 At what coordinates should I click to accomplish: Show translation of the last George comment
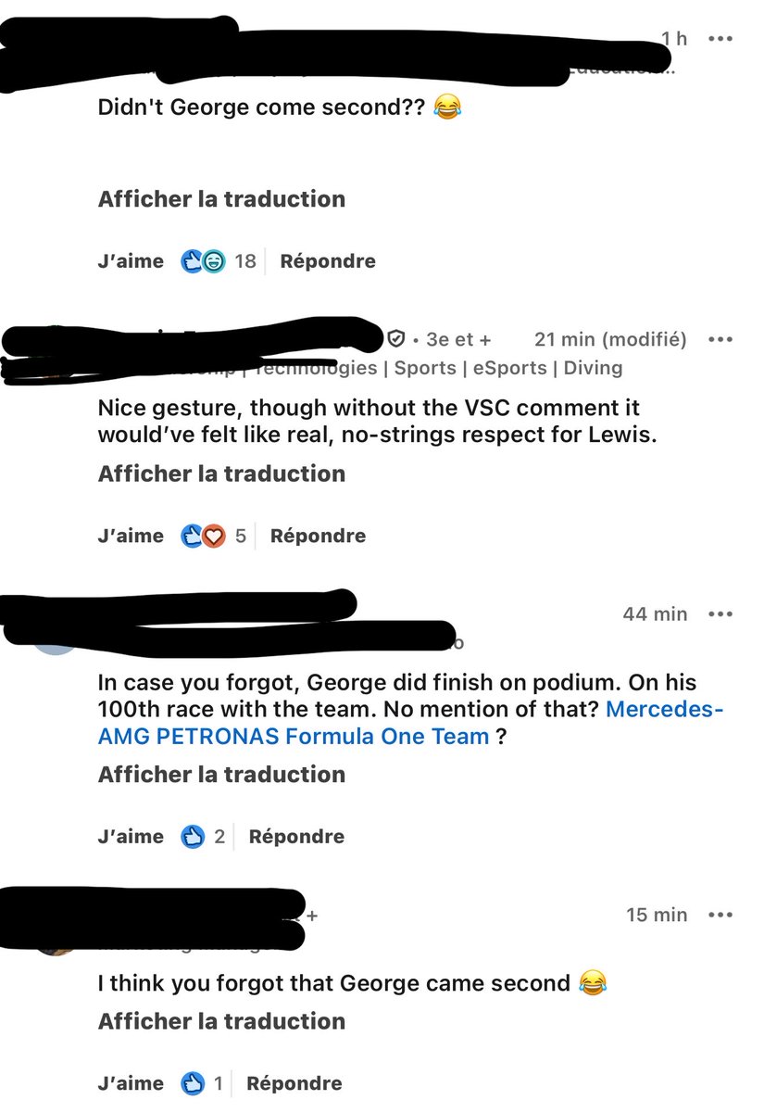click(x=221, y=1021)
